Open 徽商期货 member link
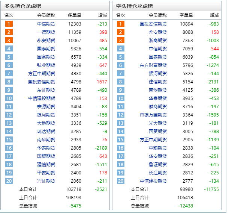The image size is (229, 215). click(158, 107)
